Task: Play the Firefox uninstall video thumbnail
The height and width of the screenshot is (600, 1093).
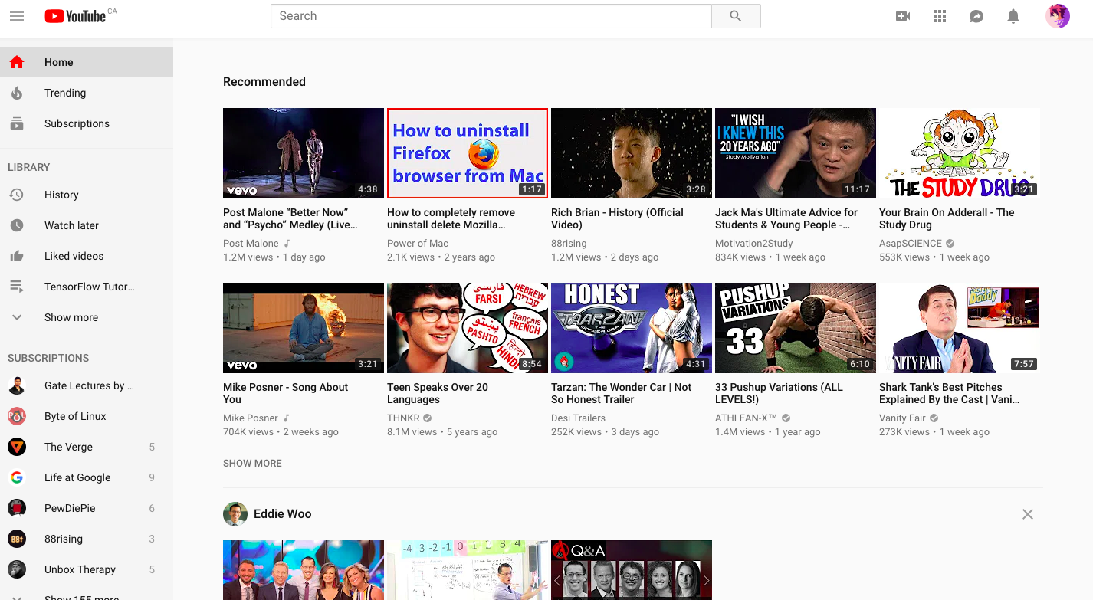Action: 468,153
